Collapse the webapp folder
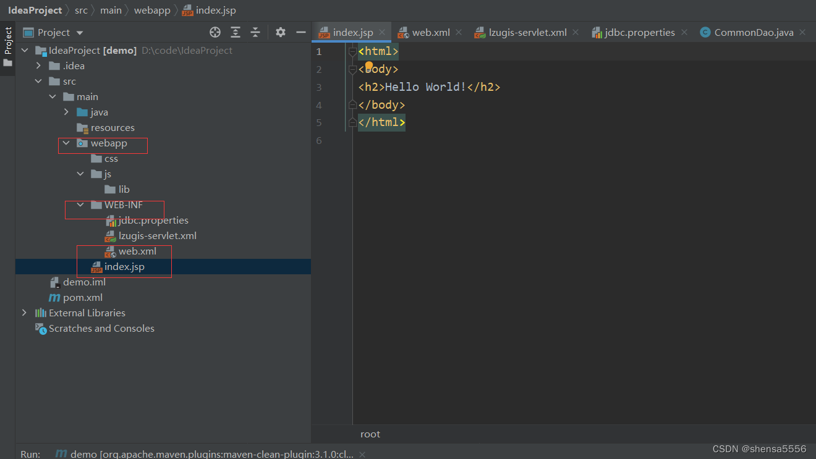Image resolution: width=816 pixels, height=459 pixels. [x=66, y=143]
